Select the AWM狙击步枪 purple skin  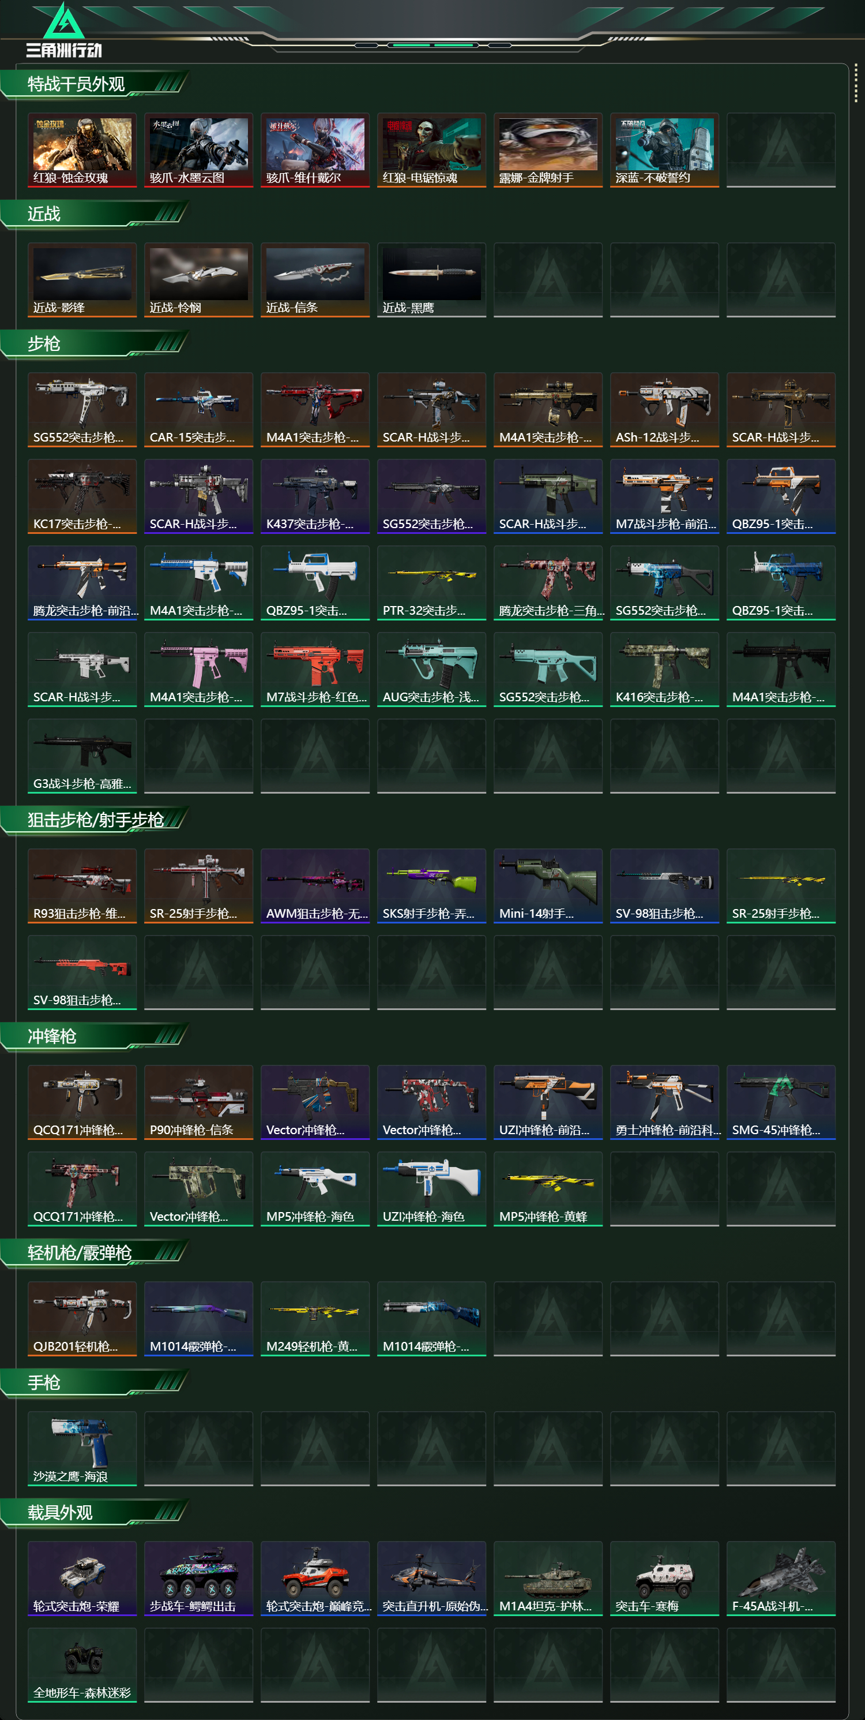[x=315, y=886]
